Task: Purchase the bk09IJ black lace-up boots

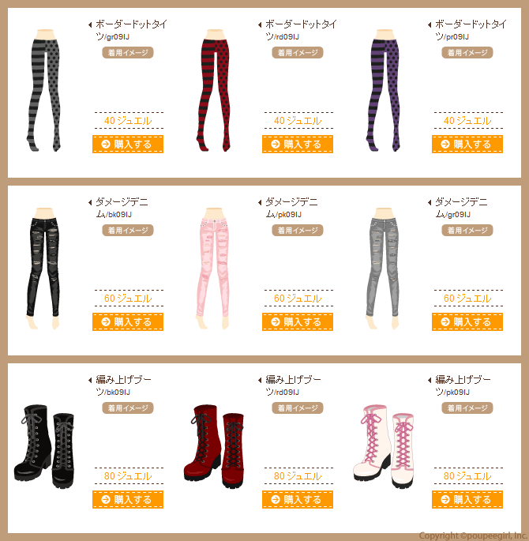Action: (128, 500)
